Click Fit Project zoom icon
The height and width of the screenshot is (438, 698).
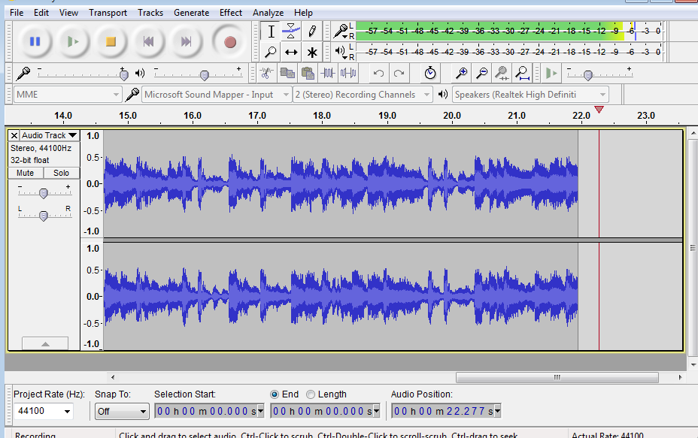pos(522,73)
